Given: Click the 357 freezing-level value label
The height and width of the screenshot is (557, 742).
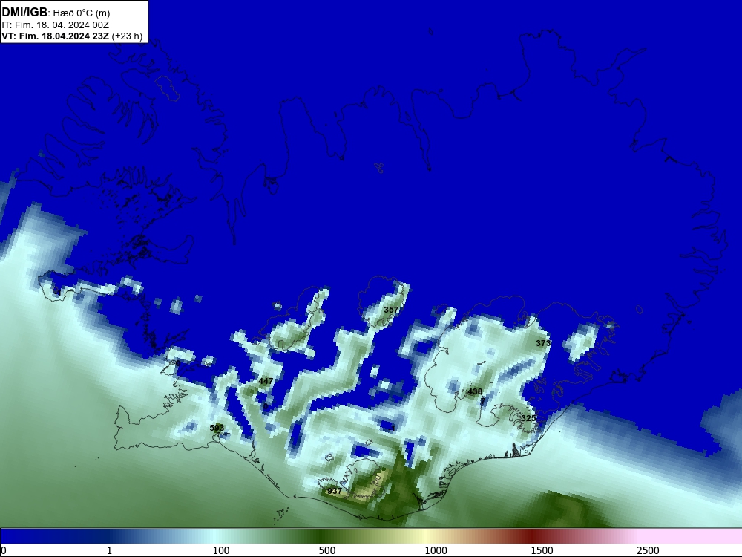Looking at the screenshot, I should coord(391,310).
